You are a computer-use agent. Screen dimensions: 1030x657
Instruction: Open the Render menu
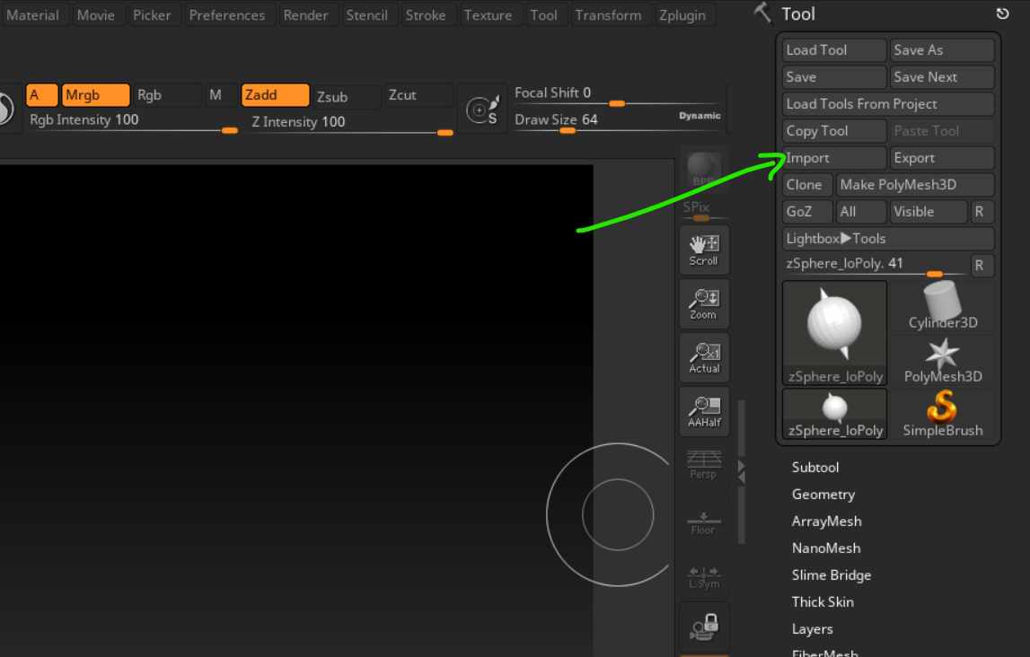point(305,15)
